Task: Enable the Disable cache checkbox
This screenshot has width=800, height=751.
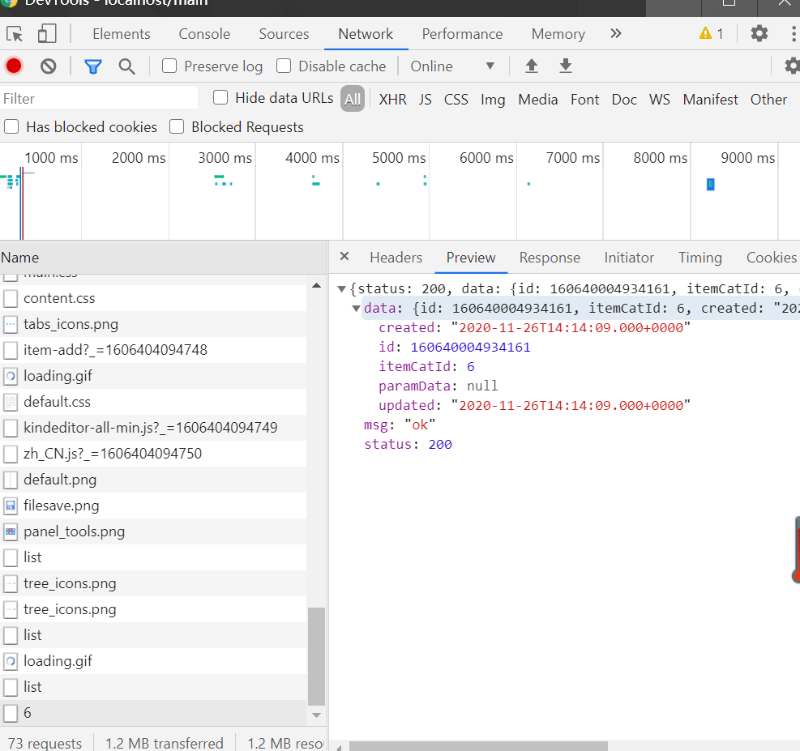Action: click(x=284, y=66)
